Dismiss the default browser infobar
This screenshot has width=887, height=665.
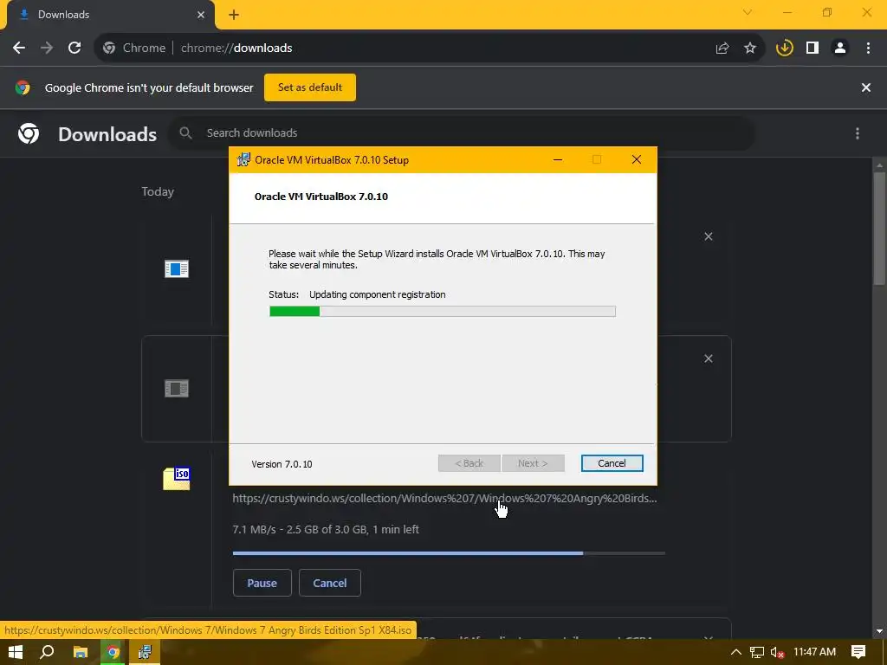click(x=866, y=87)
